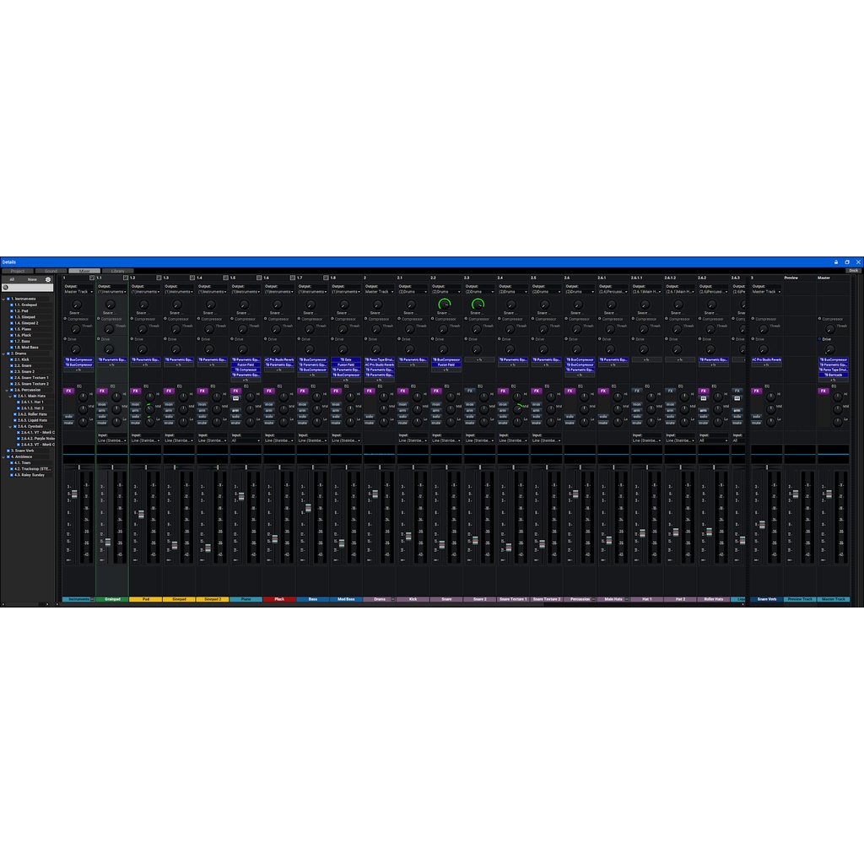
Task: Mute the Grainpad channel strip
Action: point(102,423)
